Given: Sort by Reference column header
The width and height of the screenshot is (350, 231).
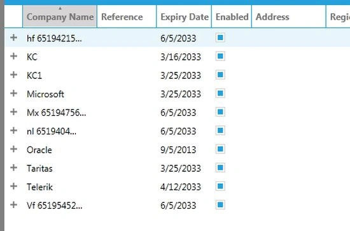Looking at the screenshot, I should [x=127, y=17].
